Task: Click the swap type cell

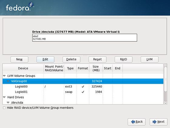Action: (x=69, y=92)
